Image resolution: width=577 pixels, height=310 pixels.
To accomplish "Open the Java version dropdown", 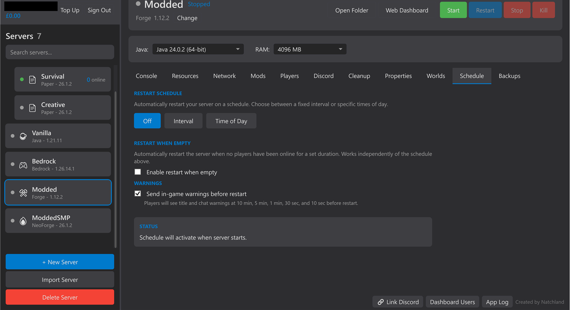I will (197, 49).
